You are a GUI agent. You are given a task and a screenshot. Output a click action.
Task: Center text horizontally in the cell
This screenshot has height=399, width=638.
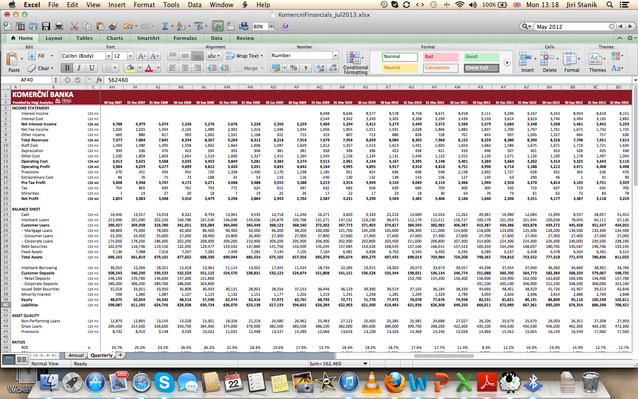(x=185, y=68)
